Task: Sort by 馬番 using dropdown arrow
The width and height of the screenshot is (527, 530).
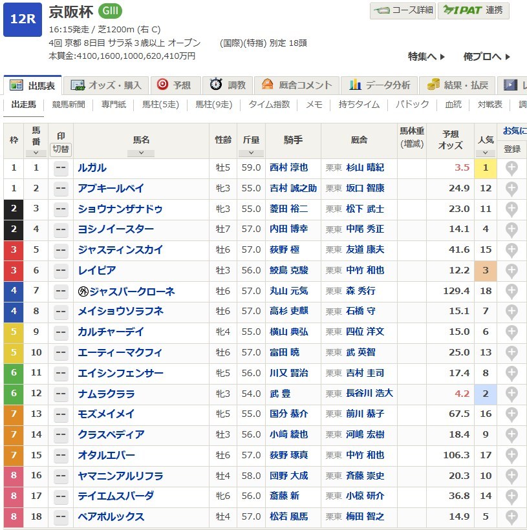Action: pos(36,153)
